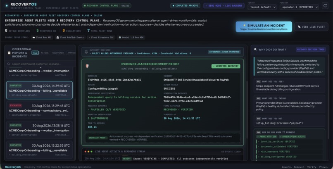Screen dimensions: 333x169
Task: Open the top worker_interruption incident 66a77469
Action: coord(39,73)
